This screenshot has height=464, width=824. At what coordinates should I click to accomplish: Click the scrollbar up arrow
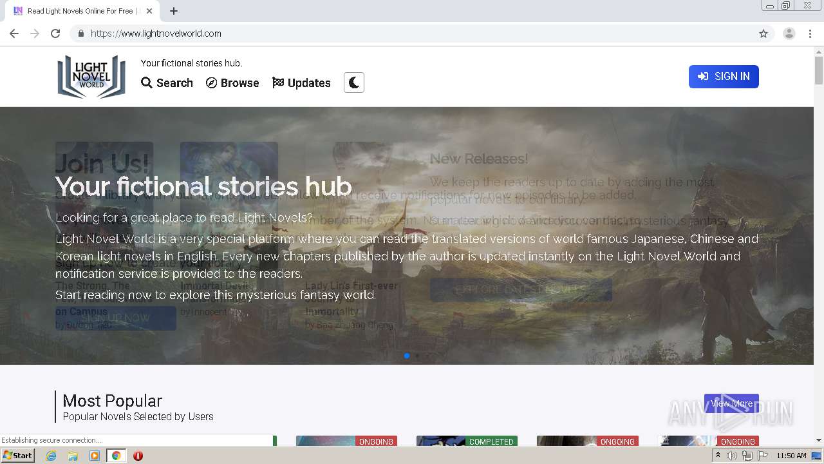819,51
